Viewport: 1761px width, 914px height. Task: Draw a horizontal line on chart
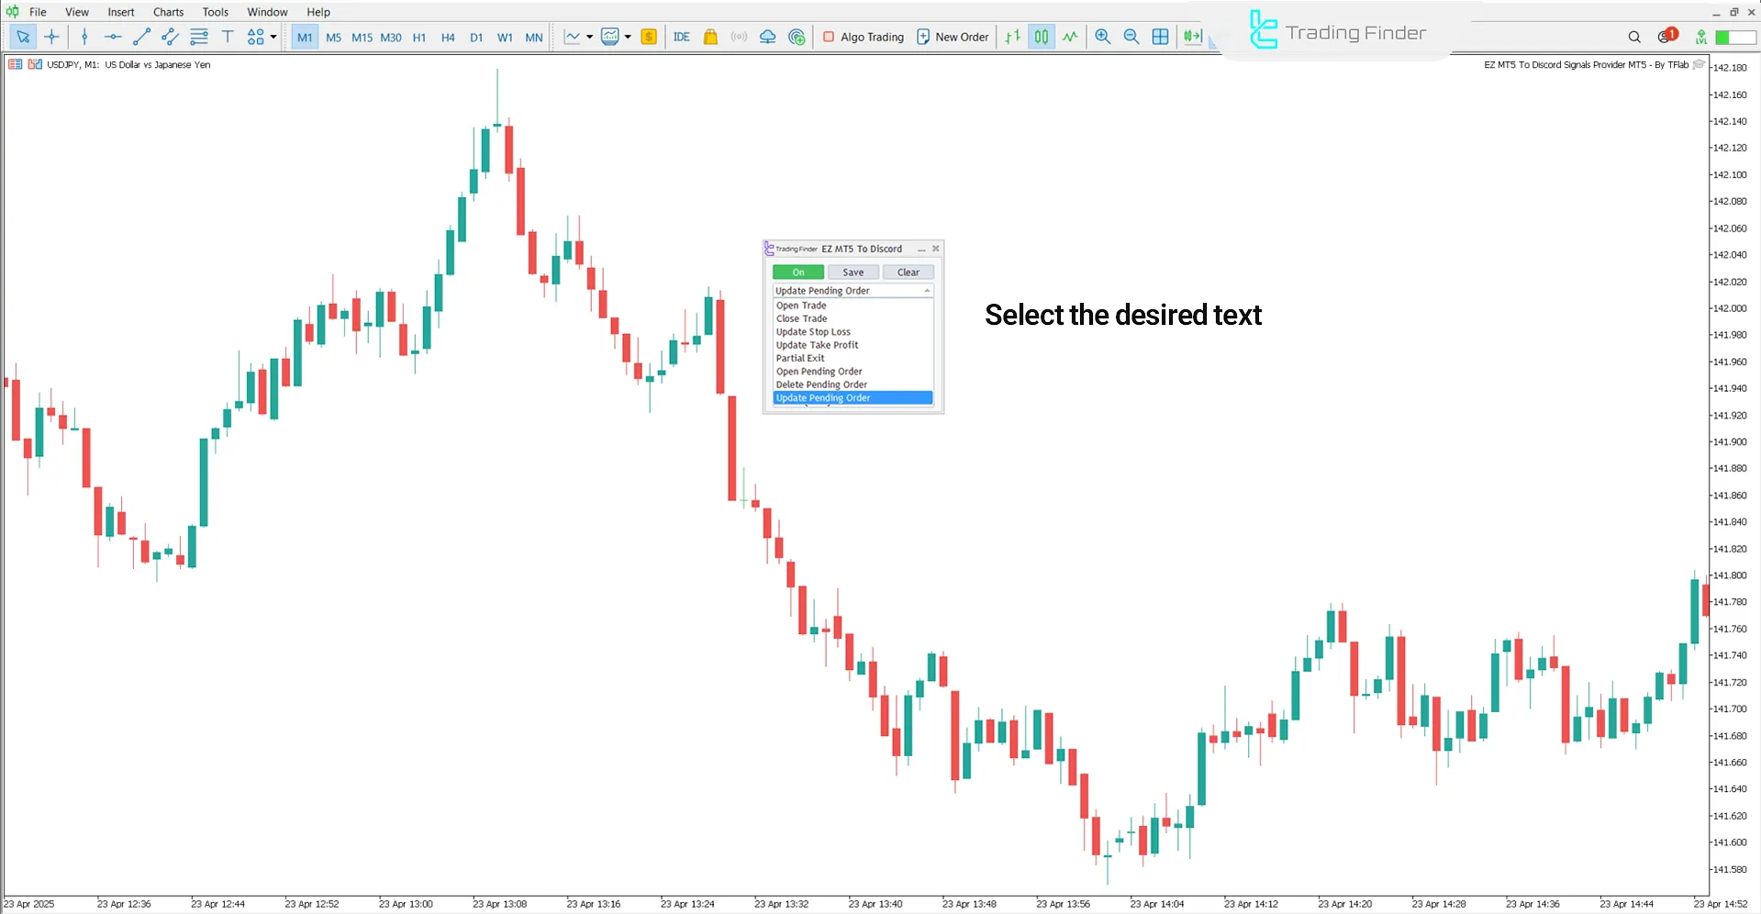click(113, 37)
